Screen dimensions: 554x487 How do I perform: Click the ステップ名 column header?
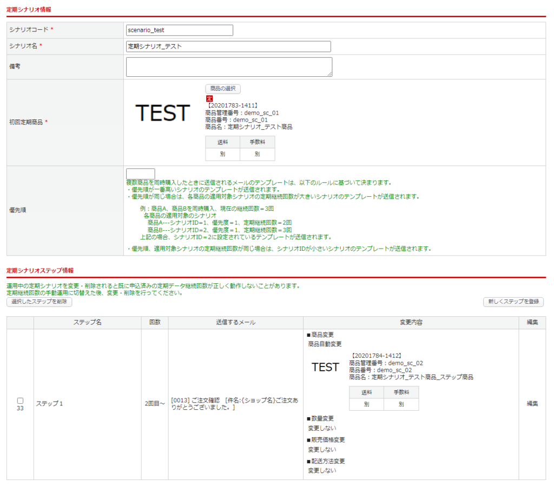tap(87, 323)
